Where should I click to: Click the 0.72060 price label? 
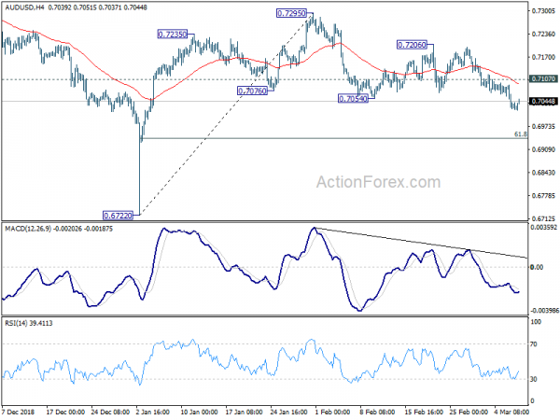click(x=413, y=45)
